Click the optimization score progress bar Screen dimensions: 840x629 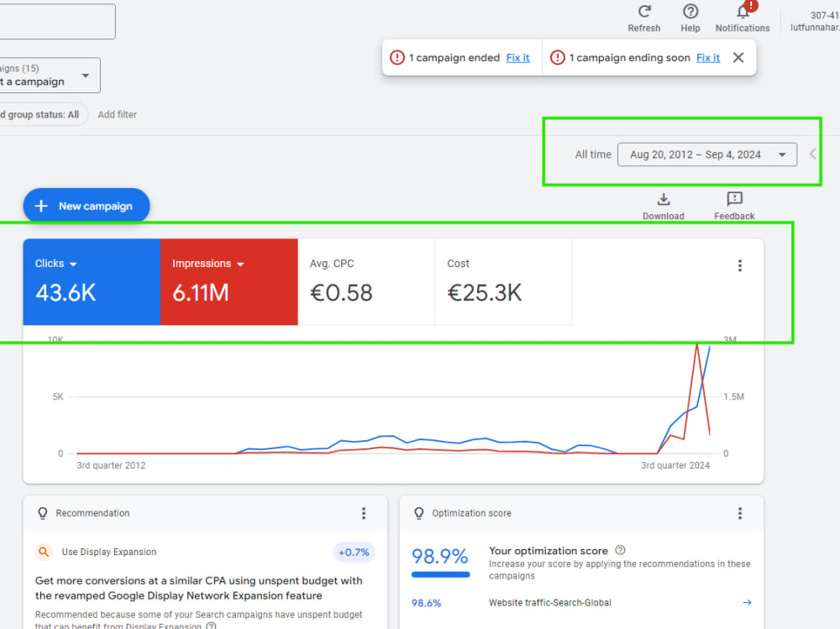[441, 575]
